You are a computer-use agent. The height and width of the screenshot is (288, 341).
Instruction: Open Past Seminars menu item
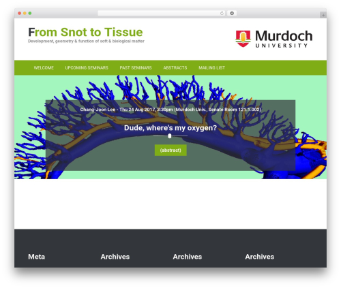[136, 67]
